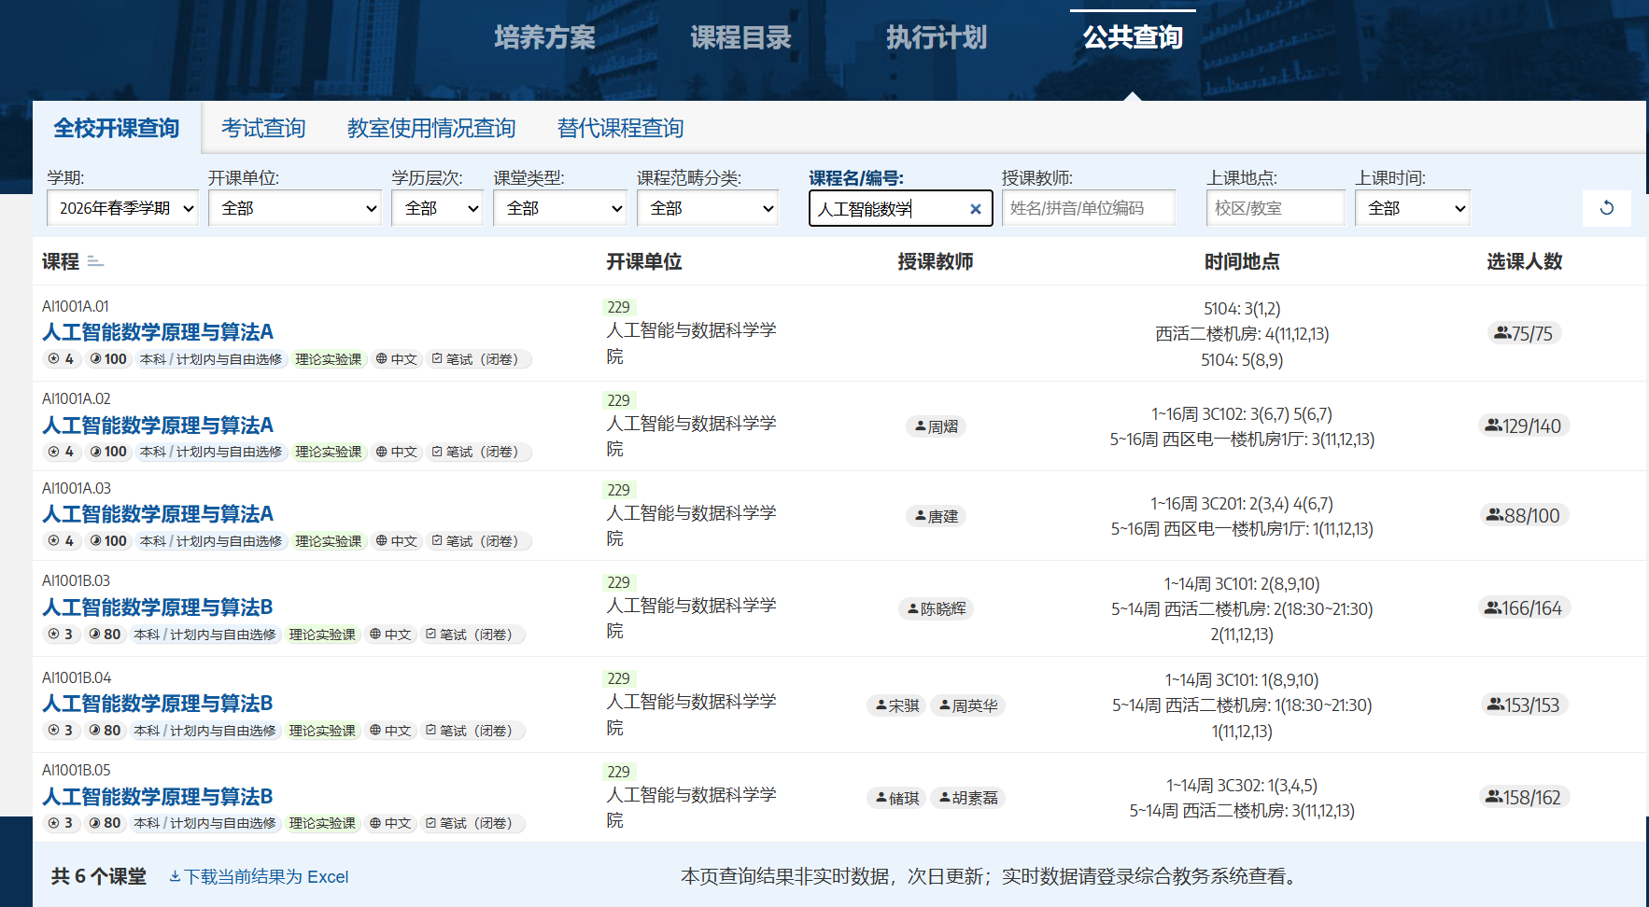
Task: Click the teacher tag 陈晓辉
Action: point(936,609)
